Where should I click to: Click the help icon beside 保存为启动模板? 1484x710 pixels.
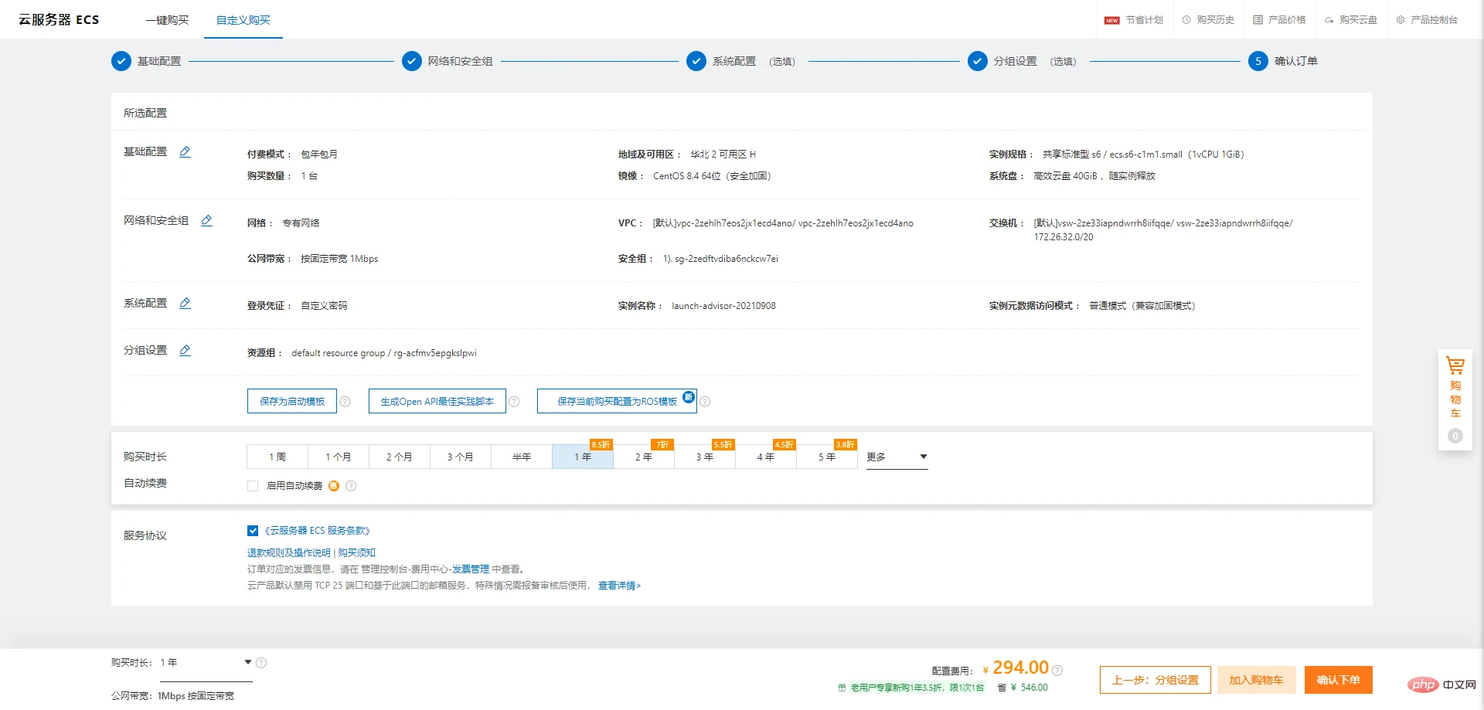point(345,402)
